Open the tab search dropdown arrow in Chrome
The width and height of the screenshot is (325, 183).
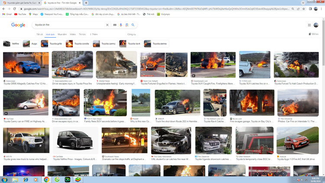click(303, 3)
